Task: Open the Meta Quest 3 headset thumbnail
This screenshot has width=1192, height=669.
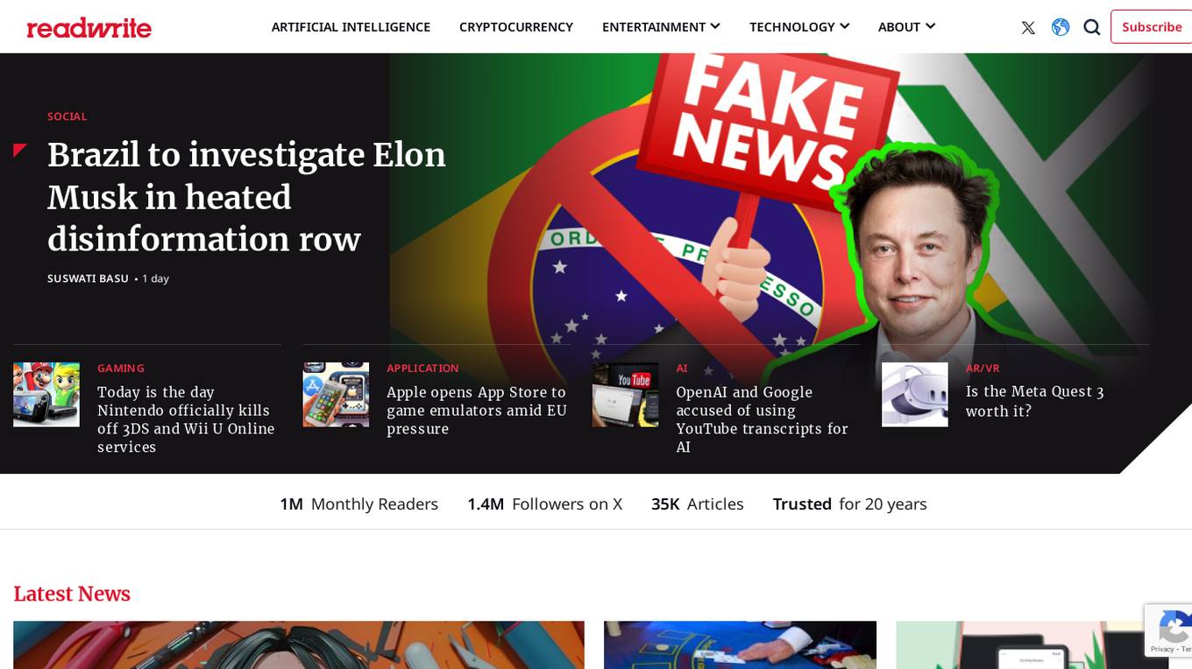Action: pyautogui.click(x=914, y=395)
